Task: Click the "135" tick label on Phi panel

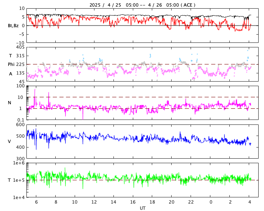Action: (x=20, y=73)
